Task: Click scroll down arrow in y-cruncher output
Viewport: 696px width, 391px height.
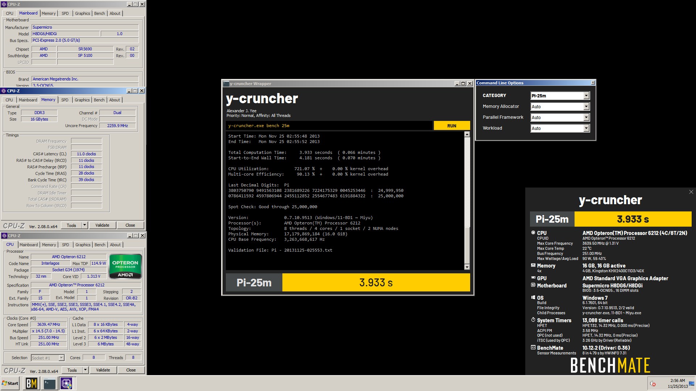Action: 467,267
